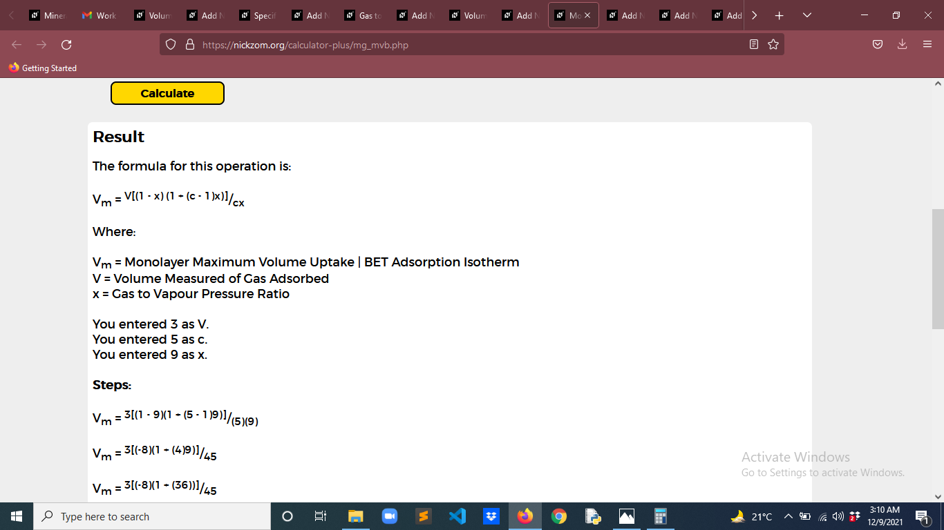The width and height of the screenshot is (944, 530).
Task: Switch to the Gas to tab
Action: [x=362, y=15]
